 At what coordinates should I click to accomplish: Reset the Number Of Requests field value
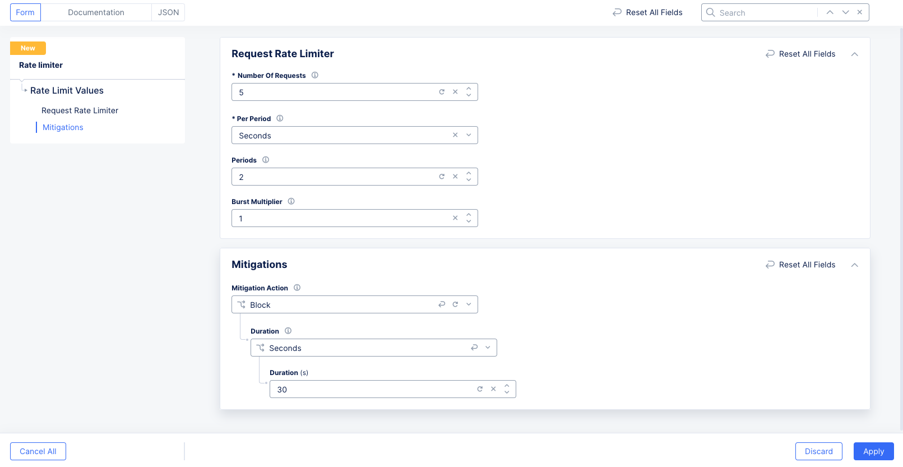tap(442, 92)
